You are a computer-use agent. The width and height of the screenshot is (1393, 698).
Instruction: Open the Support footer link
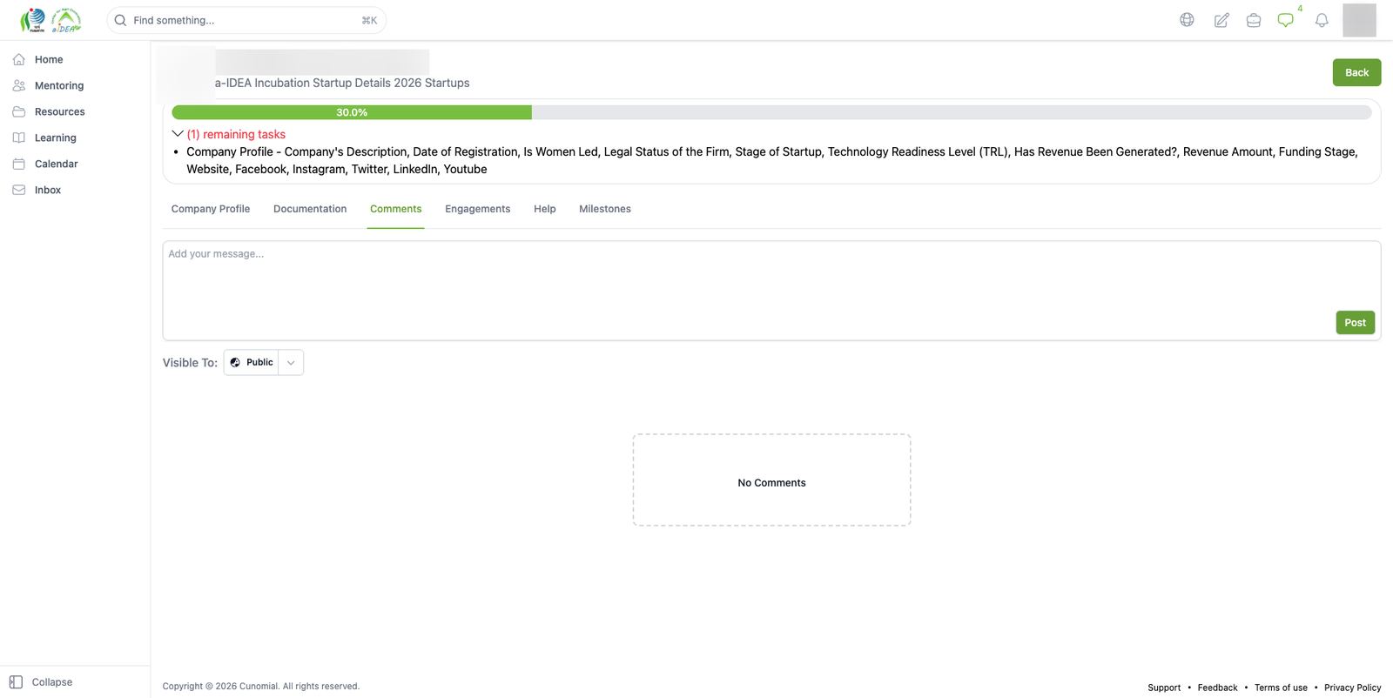pos(1164,688)
